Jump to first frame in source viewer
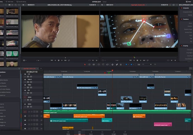 (52, 60)
